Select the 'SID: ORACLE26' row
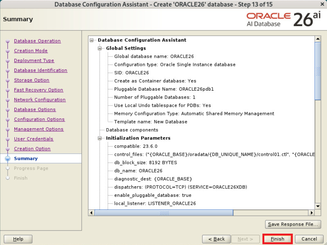Screen dimensions: 327x245 pyautogui.click(x=131, y=73)
